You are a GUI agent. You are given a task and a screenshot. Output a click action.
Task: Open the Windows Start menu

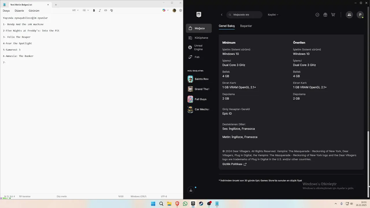pyautogui.click(x=153, y=204)
